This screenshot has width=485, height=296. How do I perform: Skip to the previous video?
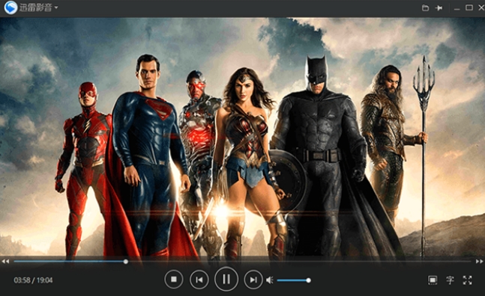point(199,280)
